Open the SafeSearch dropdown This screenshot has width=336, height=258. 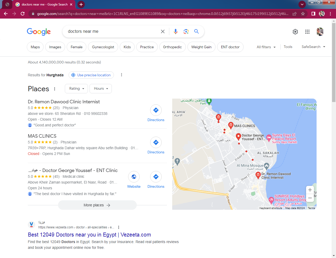pyautogui.click(x=313, y=47)
